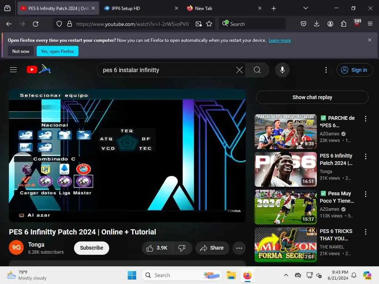This screenshot has height=284, width=379.
Task: Click Show chat replay button
Action: click(x=312, y=97)
